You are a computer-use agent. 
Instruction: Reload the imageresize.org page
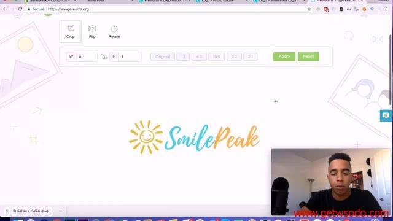click(20, 9)
